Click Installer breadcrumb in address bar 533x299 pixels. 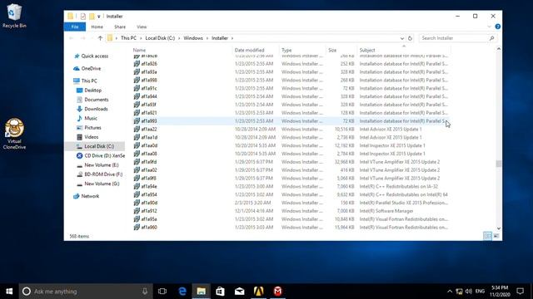pyautogui.click(x=220, y=38)
